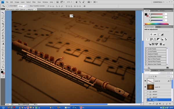Image resolution: width=174 pixels, height=109 pixels.
Task: Open the Image menu
Action: 17,2
